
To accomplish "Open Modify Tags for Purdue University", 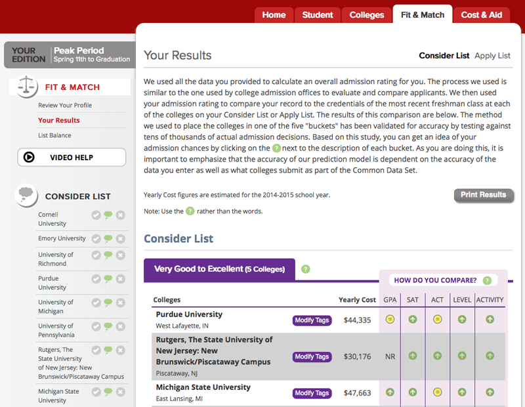I will (312, 320).
